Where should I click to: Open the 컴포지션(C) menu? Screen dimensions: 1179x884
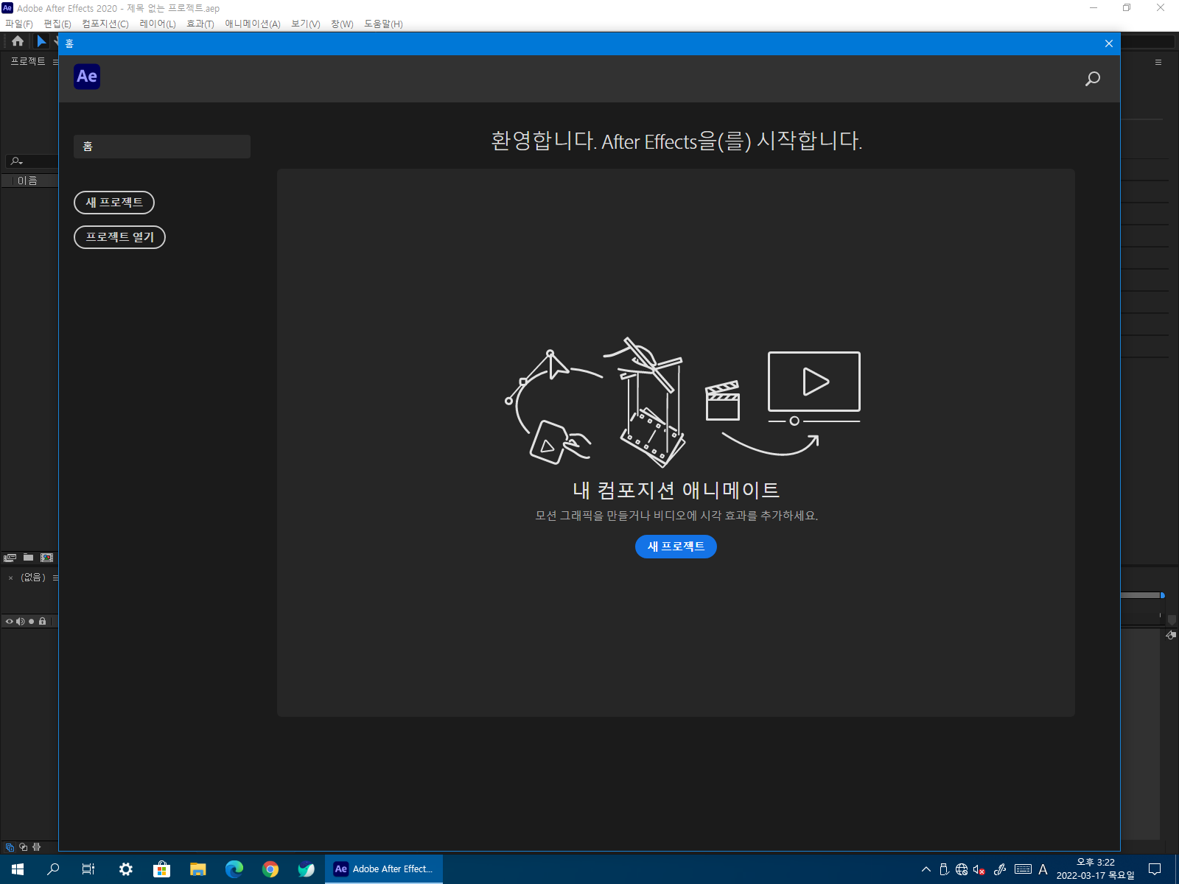click(105, 24)
